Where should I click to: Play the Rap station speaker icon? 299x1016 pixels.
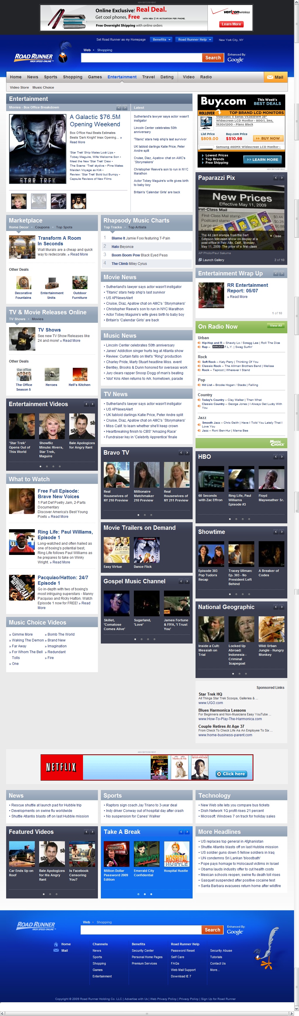(199, 347)
